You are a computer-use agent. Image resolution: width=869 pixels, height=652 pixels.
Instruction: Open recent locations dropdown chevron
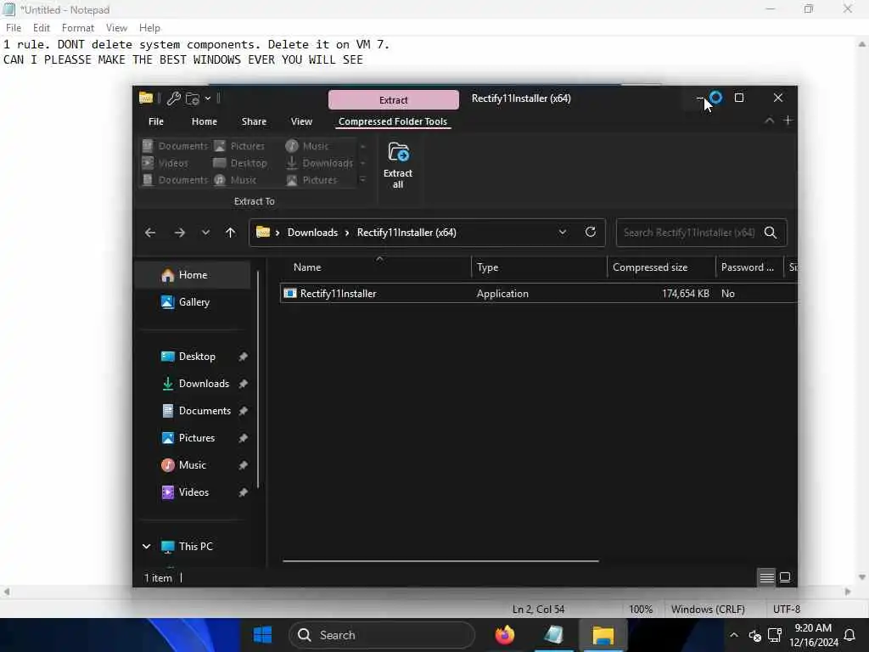(205, 233)
